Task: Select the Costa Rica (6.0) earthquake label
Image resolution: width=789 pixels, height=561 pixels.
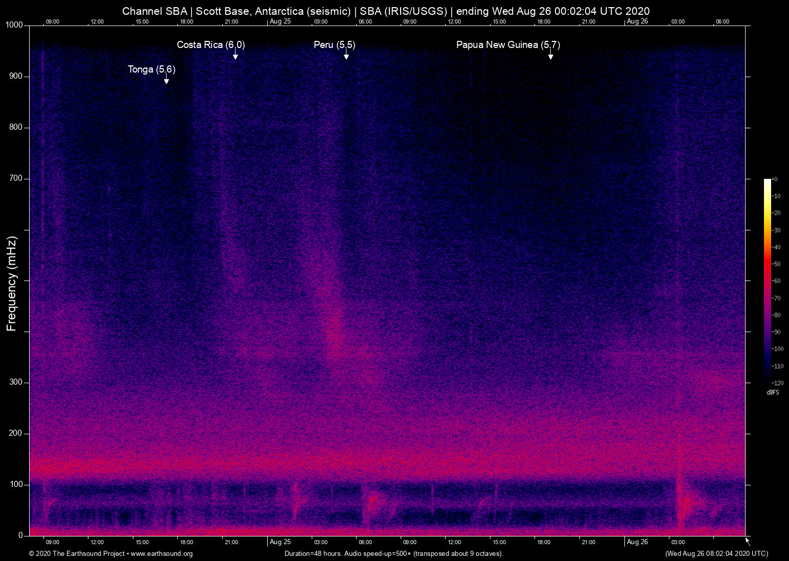Action: click(211, 45)
